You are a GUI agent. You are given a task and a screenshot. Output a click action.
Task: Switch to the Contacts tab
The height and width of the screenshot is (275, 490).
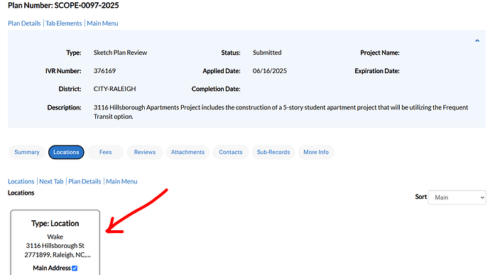point(231,152)
